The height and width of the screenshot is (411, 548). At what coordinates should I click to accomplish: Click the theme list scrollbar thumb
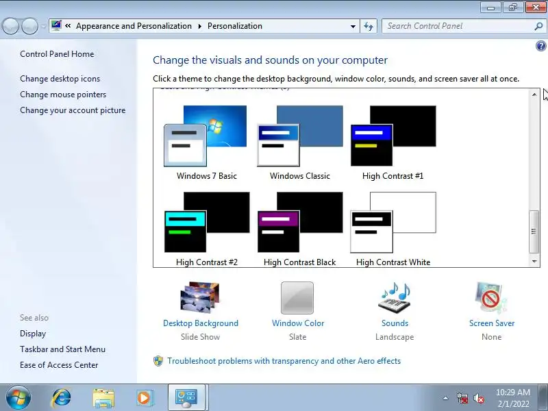(x=534, y=232)
